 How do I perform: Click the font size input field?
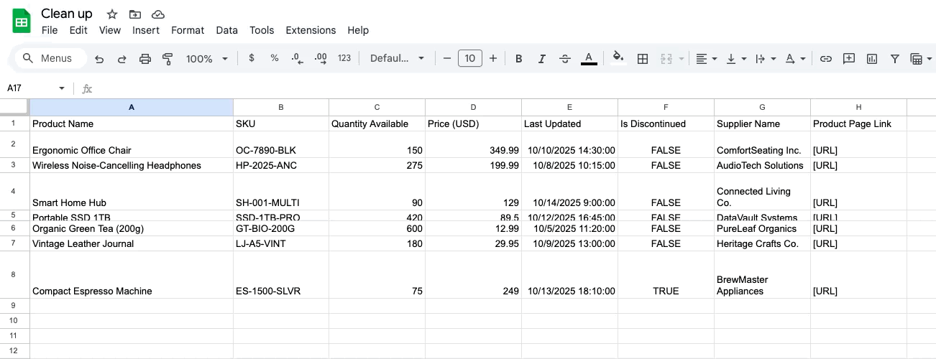pos(469,59)
